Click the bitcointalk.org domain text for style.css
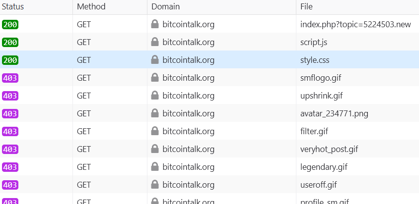 point(188,60)
